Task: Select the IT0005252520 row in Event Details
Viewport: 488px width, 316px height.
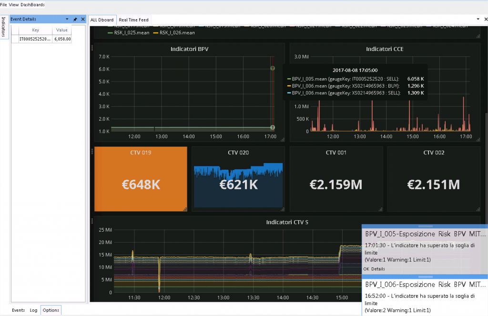Action: click(x=35, y=39)
